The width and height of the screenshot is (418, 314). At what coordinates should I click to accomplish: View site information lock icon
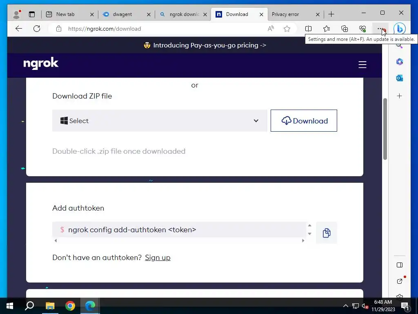(59, 29)
